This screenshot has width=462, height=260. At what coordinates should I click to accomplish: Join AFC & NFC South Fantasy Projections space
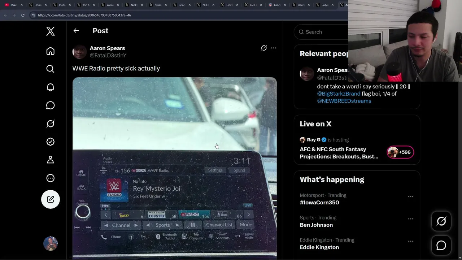[339, 153]
